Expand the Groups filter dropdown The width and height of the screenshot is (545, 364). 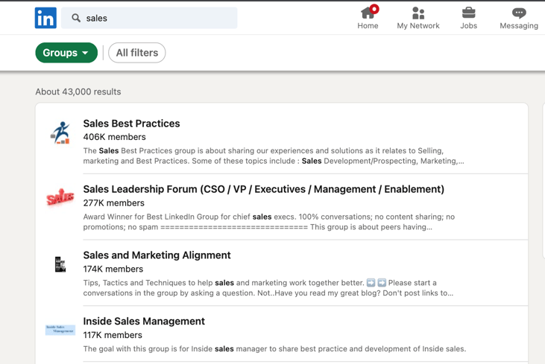pos(66,53)
